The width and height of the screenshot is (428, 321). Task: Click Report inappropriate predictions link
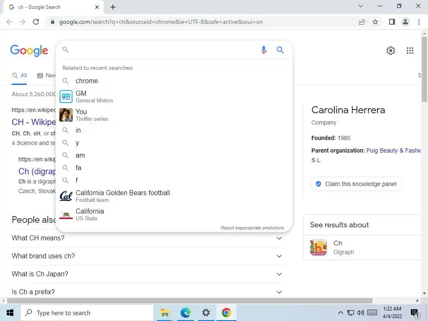pyautogui.click(x=252, y=228)
